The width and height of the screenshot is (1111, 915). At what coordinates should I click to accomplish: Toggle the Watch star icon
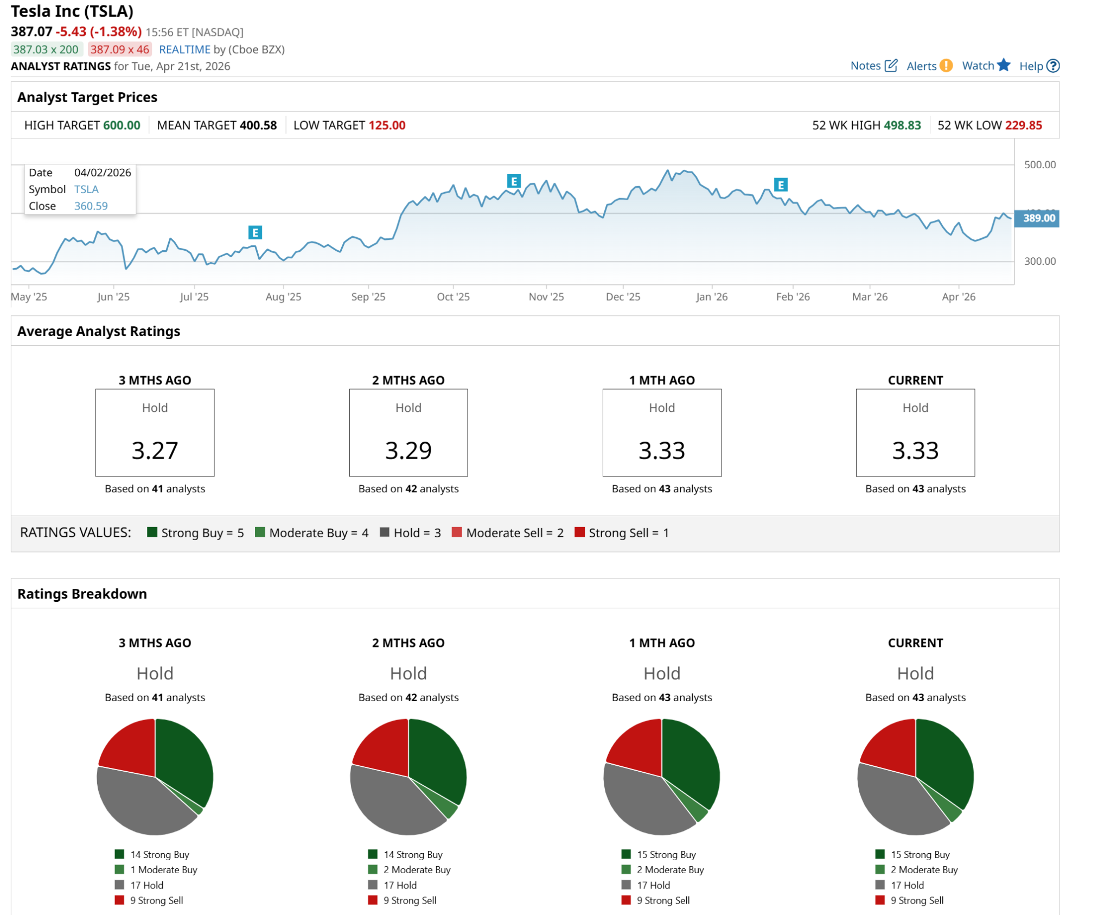1004,65
